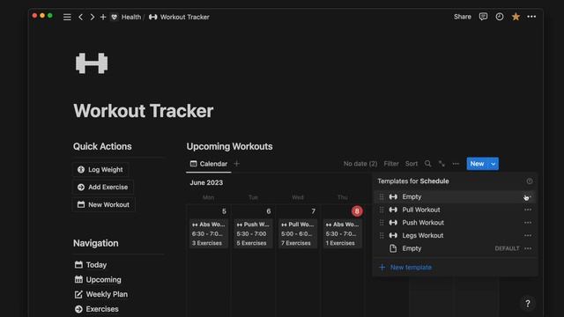Click the help question mark button
Screen dimensions: 564x317
click(528, 303)
